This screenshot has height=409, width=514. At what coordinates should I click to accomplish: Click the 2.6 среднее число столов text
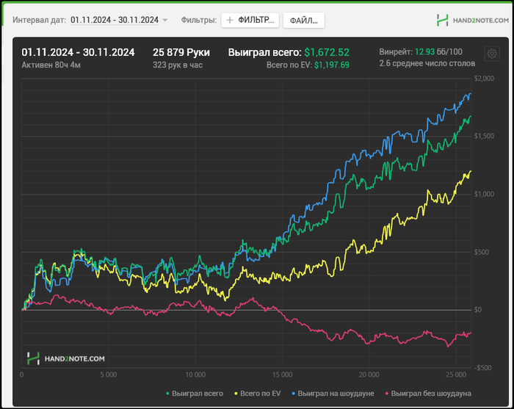pyautogui.click(x=427, y=63)
